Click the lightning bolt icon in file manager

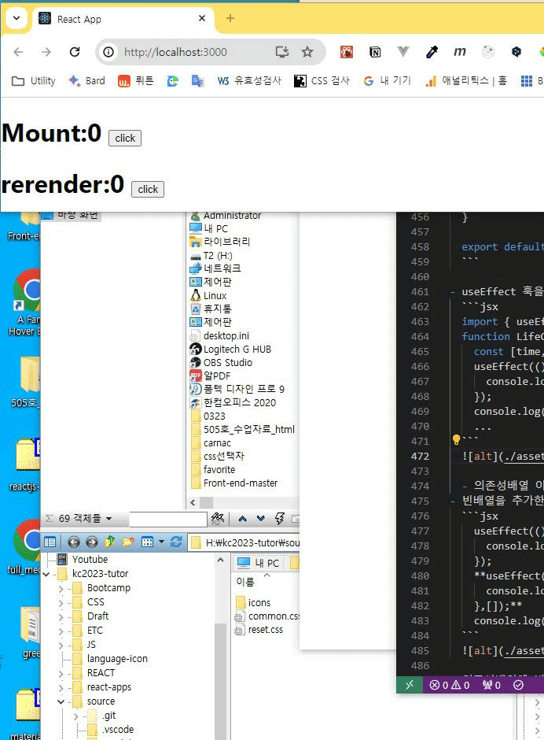coord(280,519)
